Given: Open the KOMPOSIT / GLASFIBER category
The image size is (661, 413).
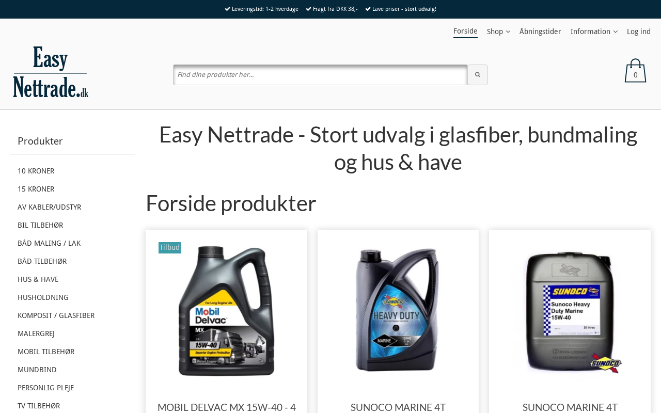Looking at the screenshot, I should [56, 315].
